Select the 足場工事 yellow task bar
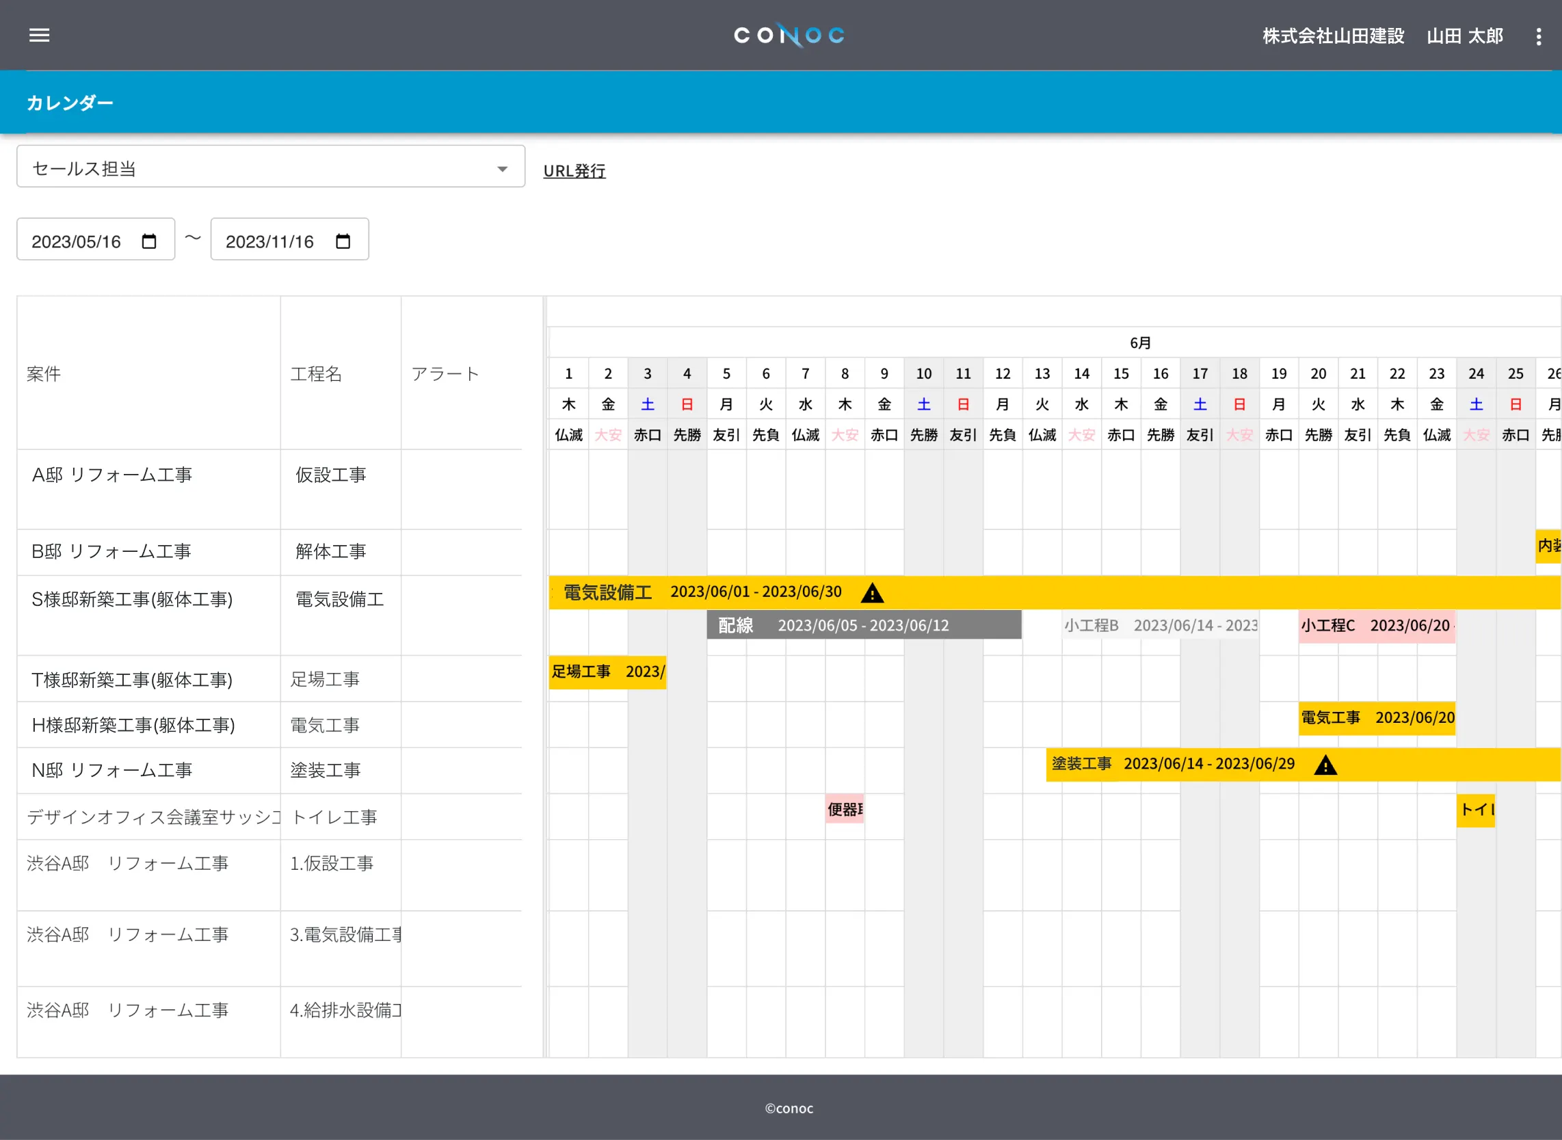Image resolution: width=1562 pixels, height=1140 pixels. (x=607, y=672)
